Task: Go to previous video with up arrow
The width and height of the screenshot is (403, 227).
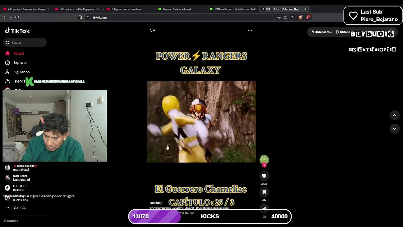Action: (x=394, y=115)
